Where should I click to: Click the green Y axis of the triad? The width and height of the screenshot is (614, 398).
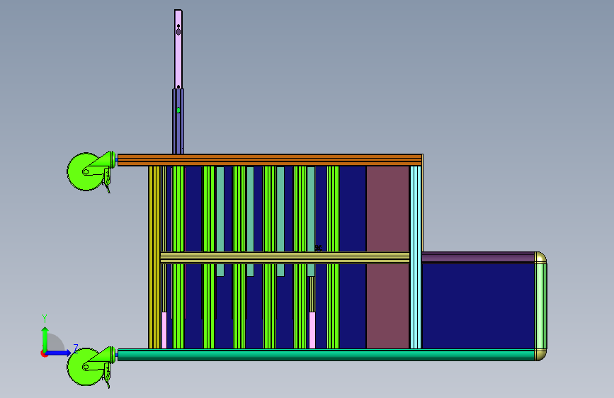45,340
